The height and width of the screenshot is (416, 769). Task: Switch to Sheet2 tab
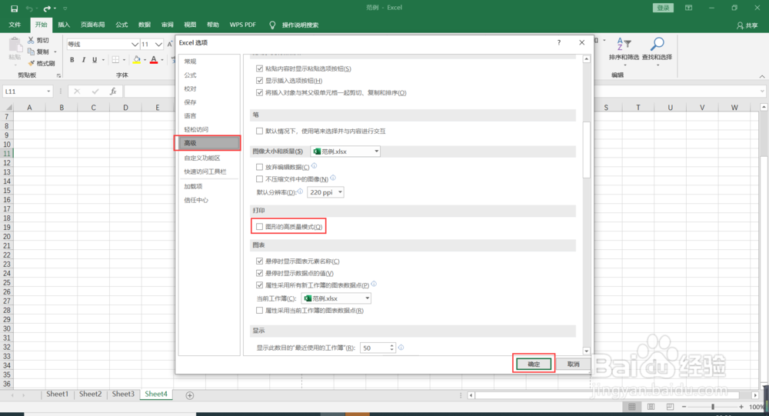(90, 394)
